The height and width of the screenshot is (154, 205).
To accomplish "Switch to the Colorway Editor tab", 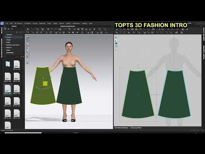I will [x=136, y=128].
